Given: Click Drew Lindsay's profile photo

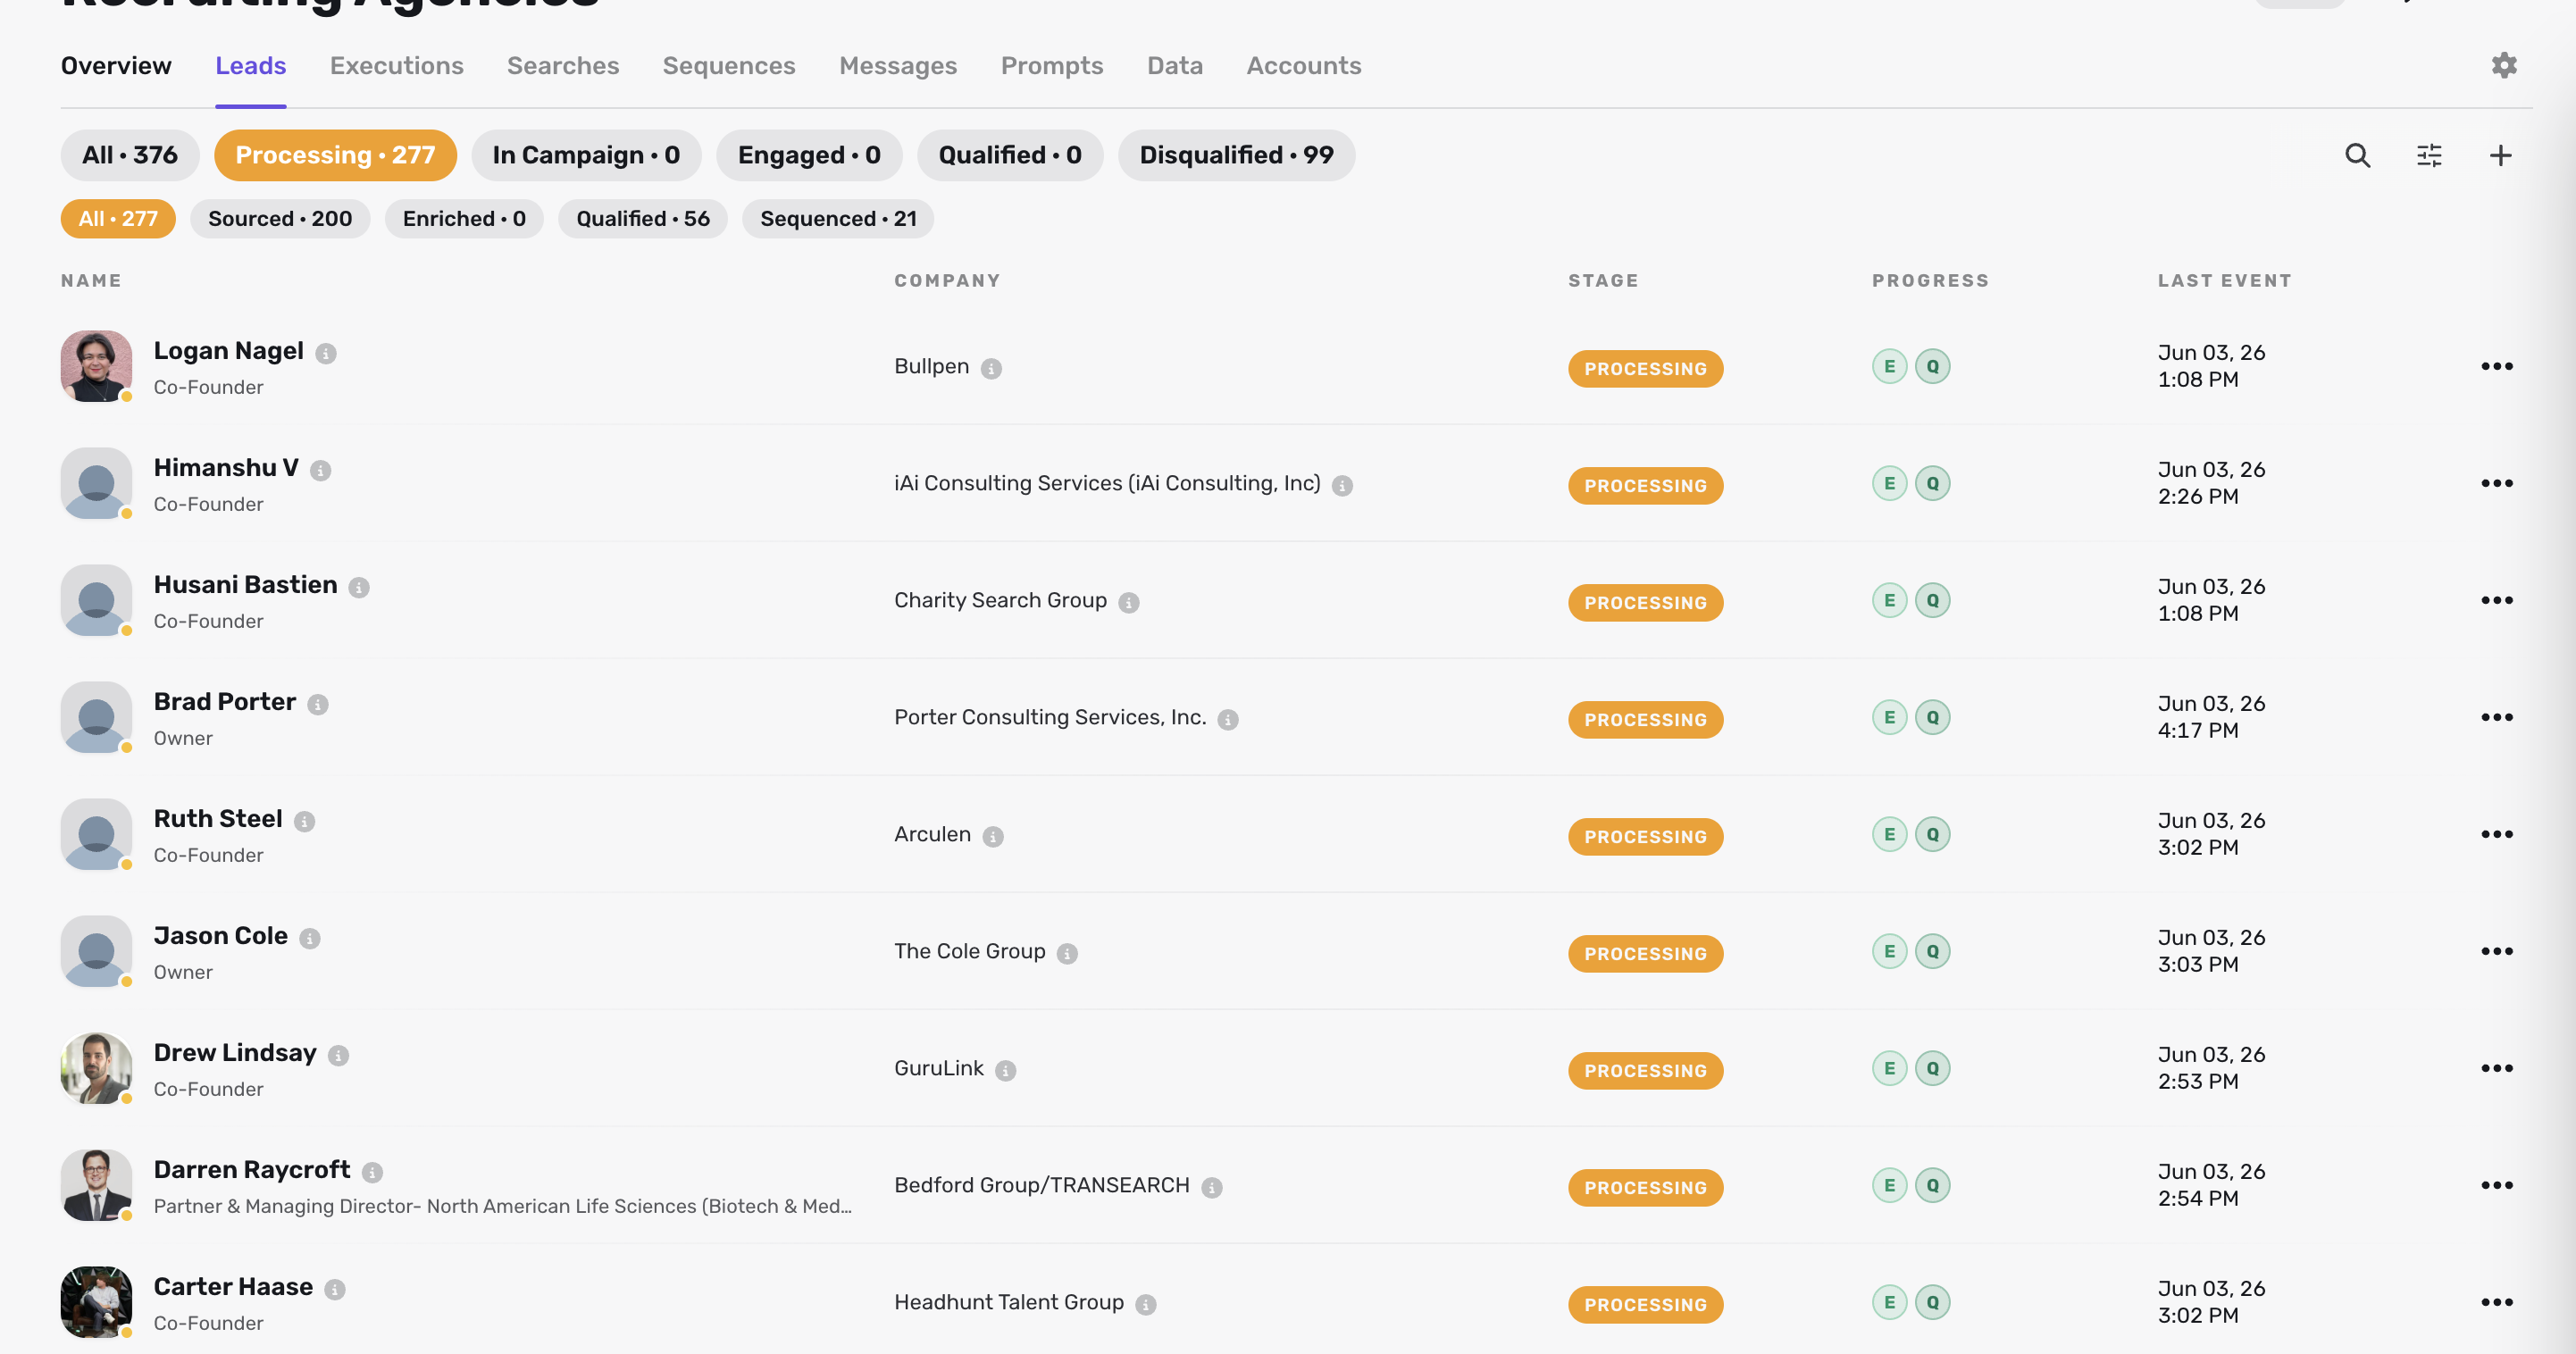Looking at the screenshot, I should coord(96,1068).
